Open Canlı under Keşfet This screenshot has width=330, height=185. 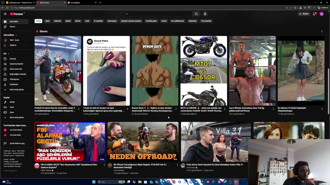click(16, 107)
